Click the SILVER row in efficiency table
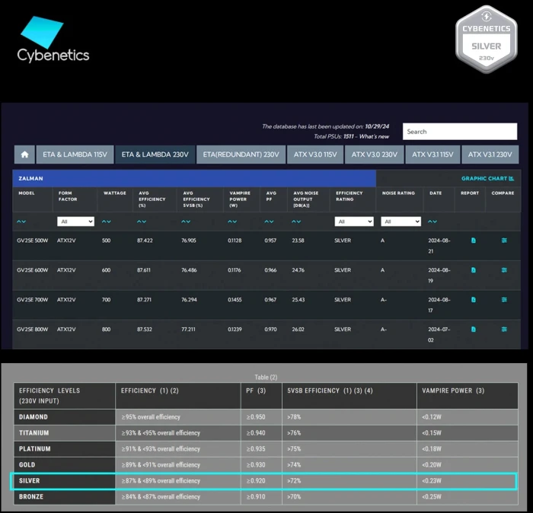Viewport: 533px width, 513px height. pyautogui.click(x=263, y=481)
